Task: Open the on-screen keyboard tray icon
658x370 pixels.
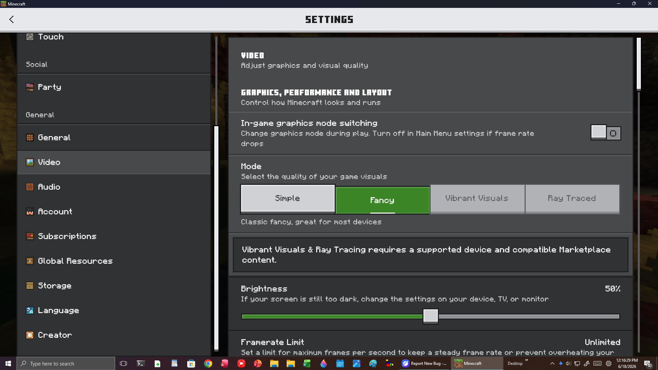Action: tap(597, 363)
